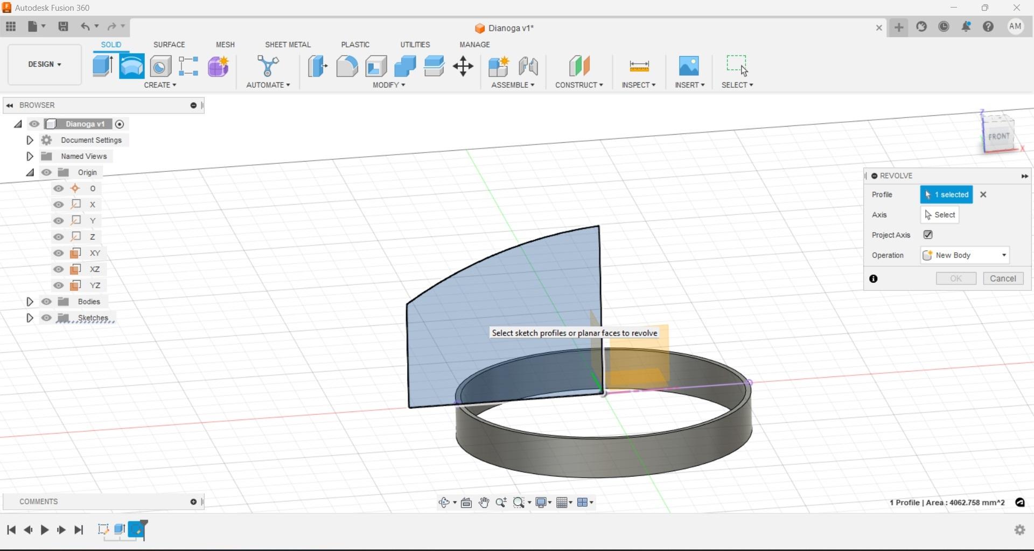Select the Measure tool icon
This screenshot has height=551, width=1034.
pos(639,66)
